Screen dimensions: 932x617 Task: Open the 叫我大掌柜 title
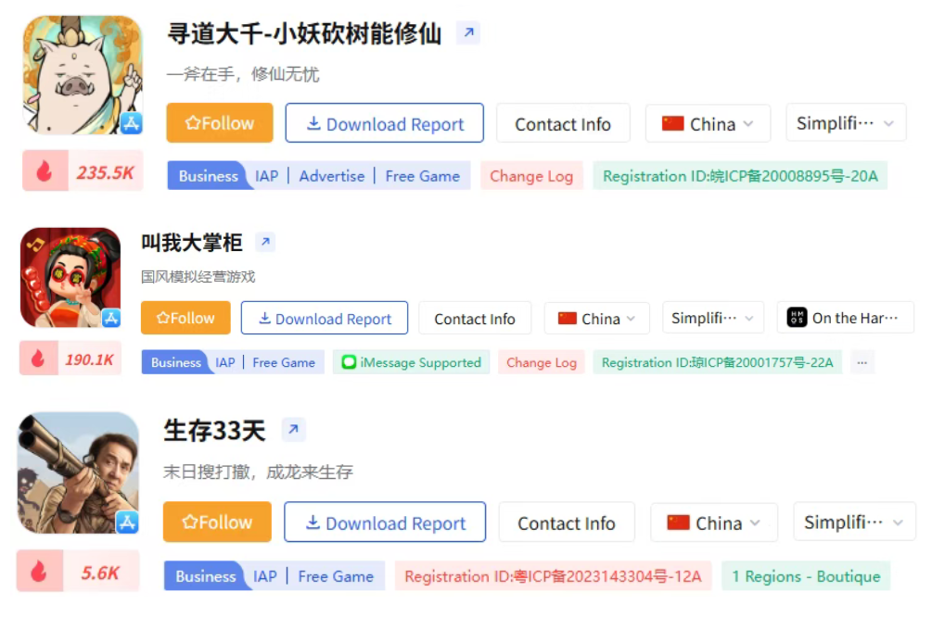(192, 243)
